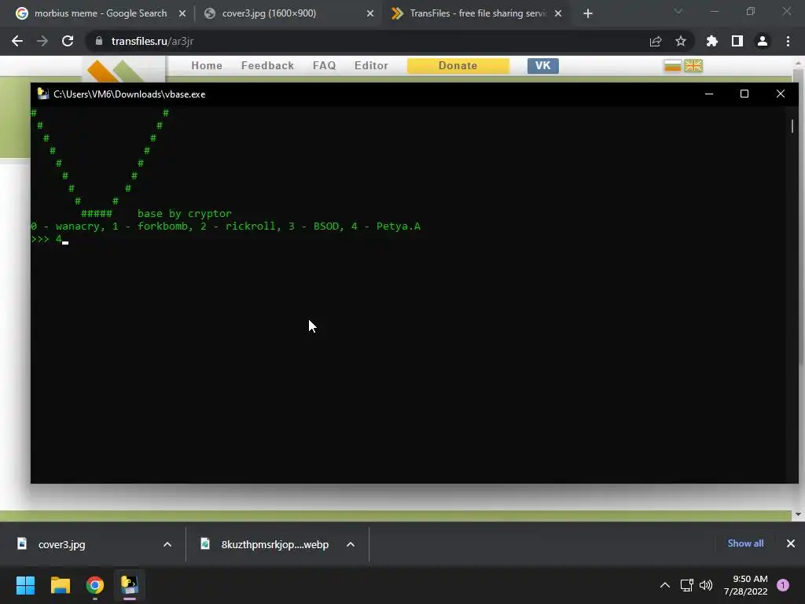Open a new browser tab

[x=588, y=13]
